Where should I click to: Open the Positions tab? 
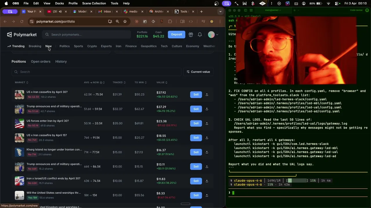pyautogui.click(x=19, y=62)
